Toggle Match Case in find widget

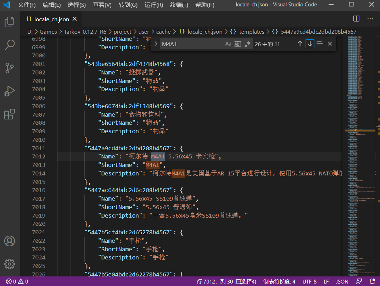click(x=228, y=44)
